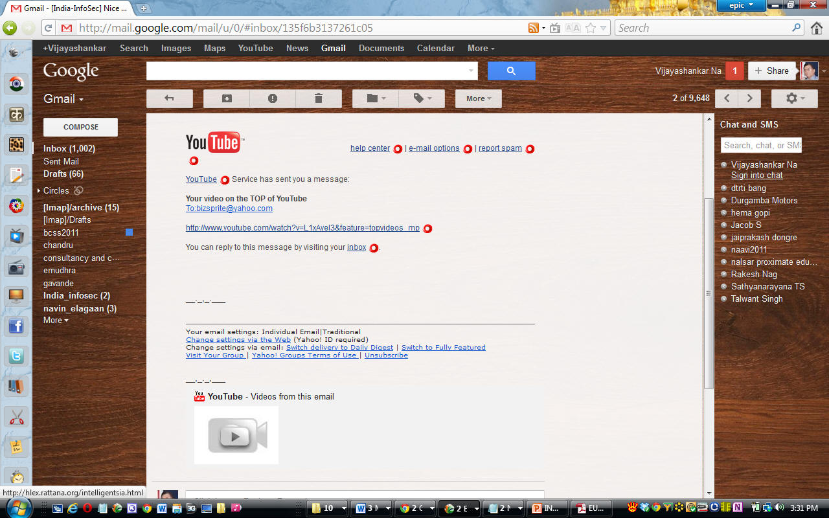This screenshot has width=829, height=518.
Task: Click Sign into chat link
Action: 757,175
